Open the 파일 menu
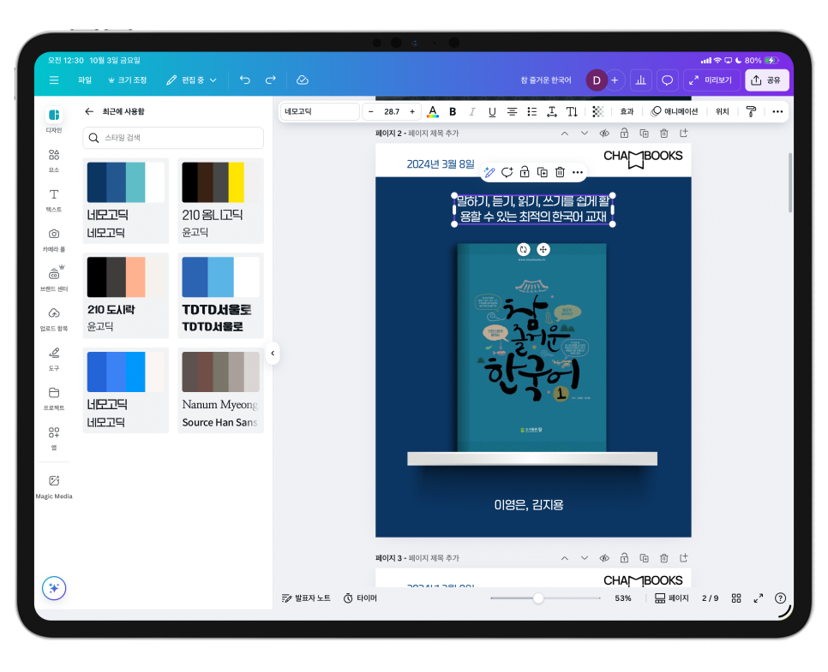The image size is (828, 672). pyautogui.click(x=85, y=80)
